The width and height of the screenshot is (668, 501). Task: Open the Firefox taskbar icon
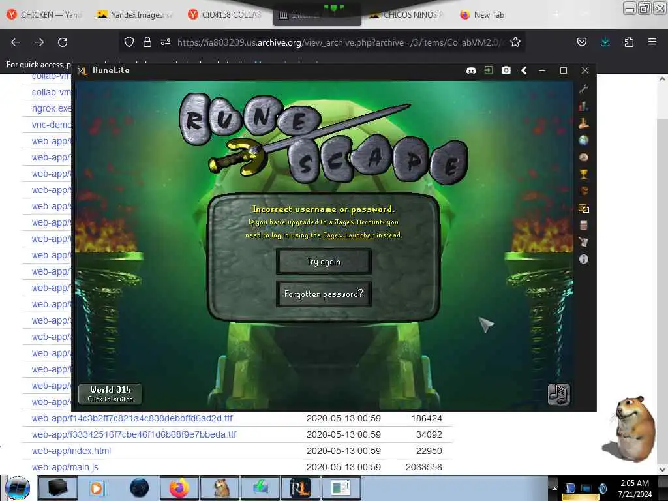(x=179, y=488)
